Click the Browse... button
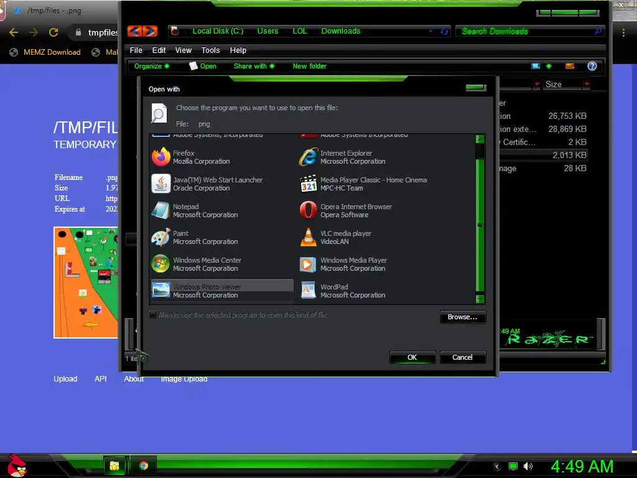 coord(462,317)
